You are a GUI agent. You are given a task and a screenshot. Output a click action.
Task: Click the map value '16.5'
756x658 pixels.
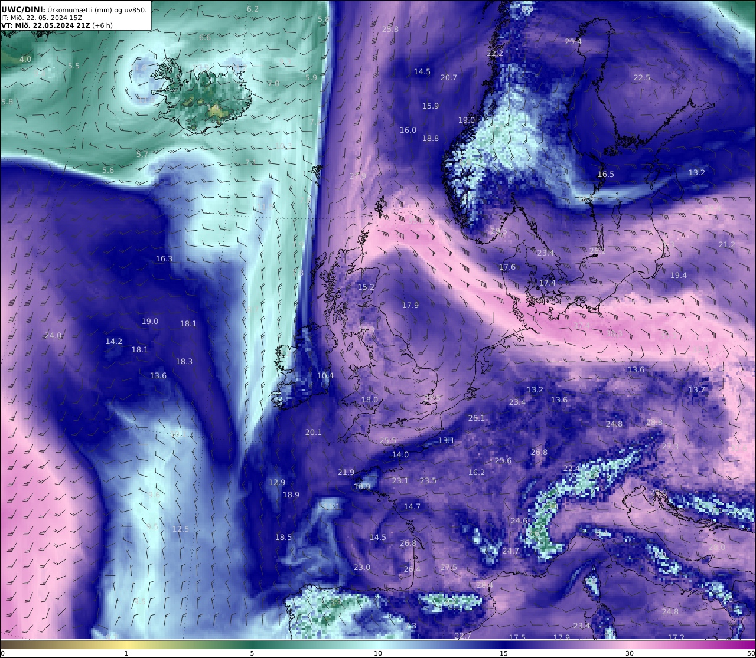(606, 174)
